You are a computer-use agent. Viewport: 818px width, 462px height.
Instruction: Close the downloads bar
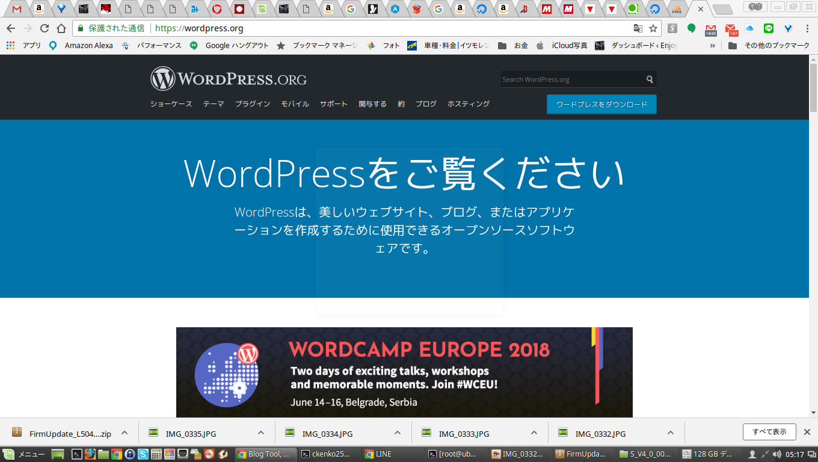(808, 432)
